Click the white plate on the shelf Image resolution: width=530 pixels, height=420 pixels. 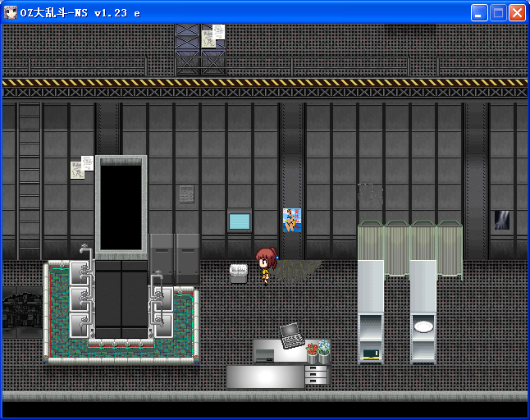click(423, 326)
